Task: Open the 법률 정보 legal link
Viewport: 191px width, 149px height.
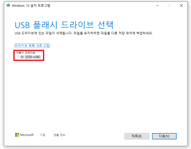Action: (x=59, y=135)
